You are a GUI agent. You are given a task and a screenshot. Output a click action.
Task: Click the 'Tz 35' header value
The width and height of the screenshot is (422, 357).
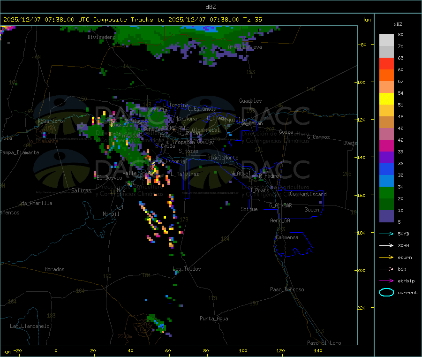(x=252, y=20)
